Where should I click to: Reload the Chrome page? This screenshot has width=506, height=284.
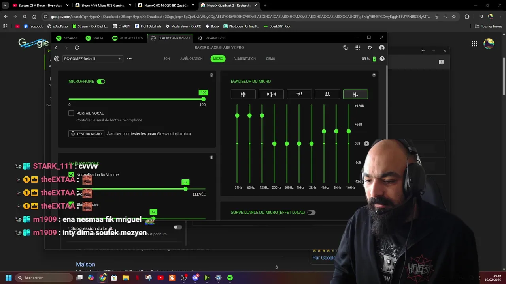point(25,17)
